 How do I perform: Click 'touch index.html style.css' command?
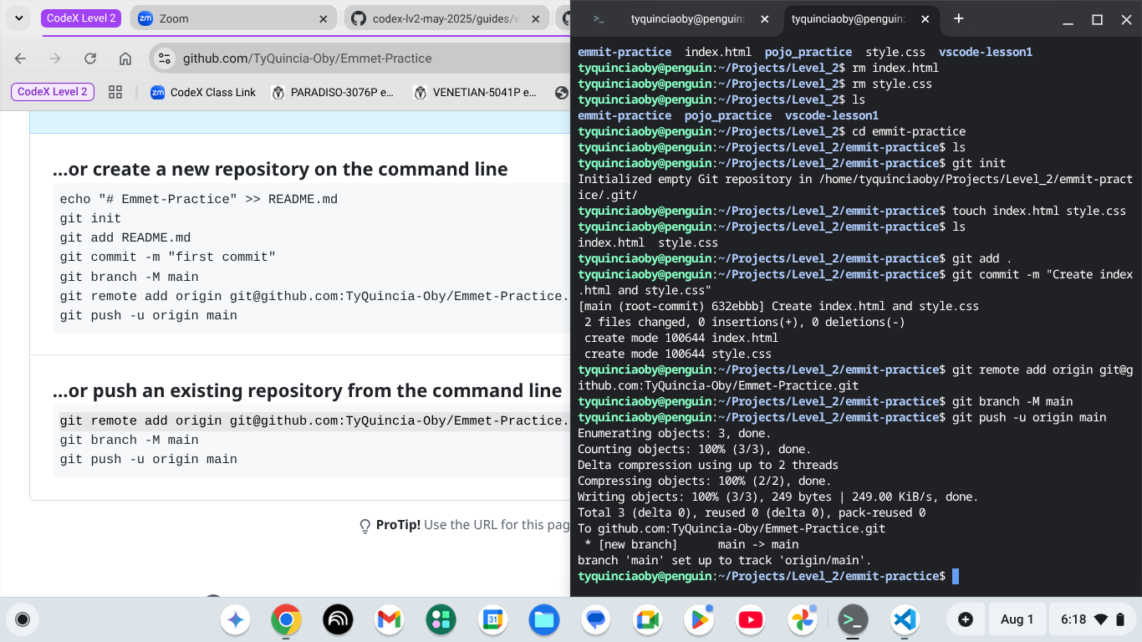tap(1039, 211)
